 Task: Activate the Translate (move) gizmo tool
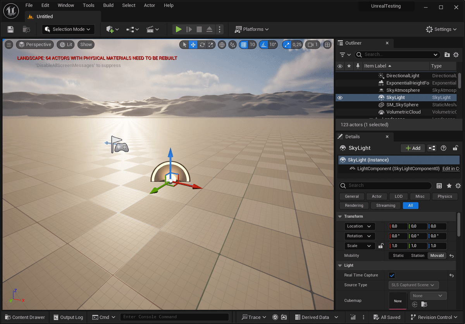pyautogui.click(x=193, y=45)
